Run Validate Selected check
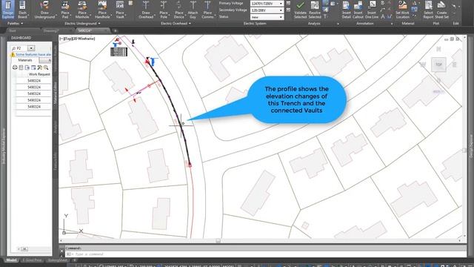 301,10
